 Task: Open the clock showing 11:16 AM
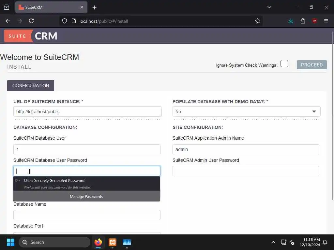click(310, 242)
